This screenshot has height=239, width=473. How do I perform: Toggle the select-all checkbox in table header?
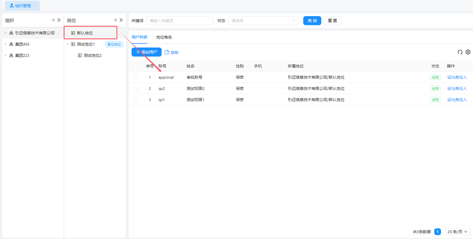[136, 66]
